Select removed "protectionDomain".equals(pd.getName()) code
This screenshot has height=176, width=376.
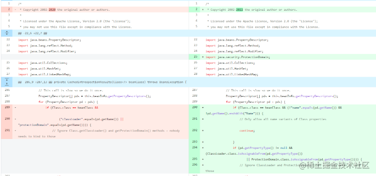tap(55, 125)
